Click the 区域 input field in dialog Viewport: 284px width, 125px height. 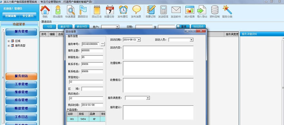(92, 89)
